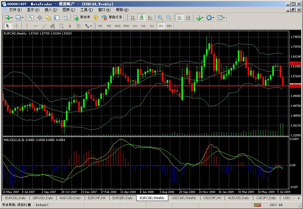303x209 pixels.
Task: Select the text label 'A' tool
Action: [70, 26]
